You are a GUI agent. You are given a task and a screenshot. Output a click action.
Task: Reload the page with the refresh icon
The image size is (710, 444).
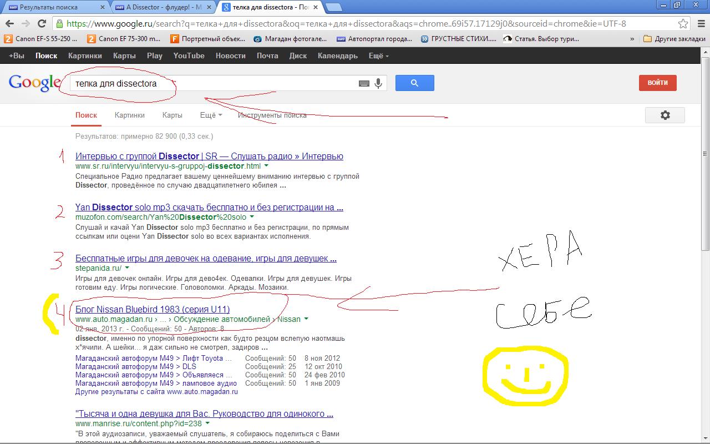42,24
